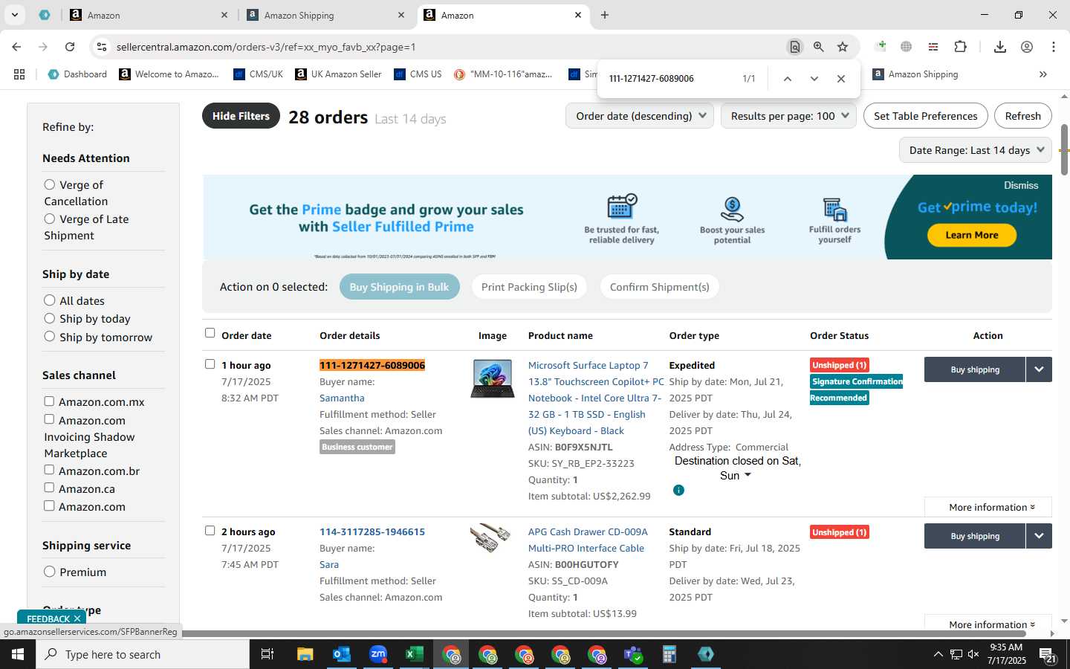Screen dimensions: 1070x669
Task: Open Excel from the taskbar
Action: pos(414,654)
